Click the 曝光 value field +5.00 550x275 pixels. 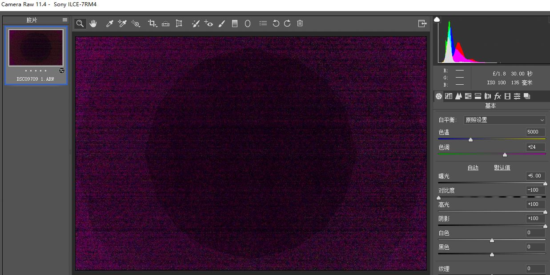(535, 176)
